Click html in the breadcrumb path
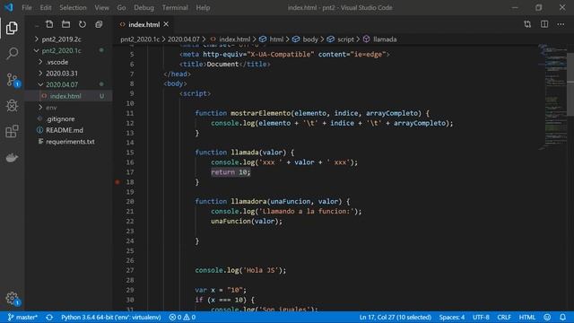 pyautogui.click(x=276, y=39)
